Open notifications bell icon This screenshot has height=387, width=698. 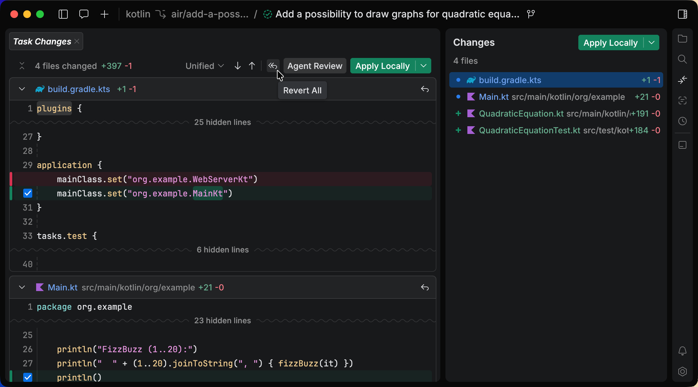[682, 351]
